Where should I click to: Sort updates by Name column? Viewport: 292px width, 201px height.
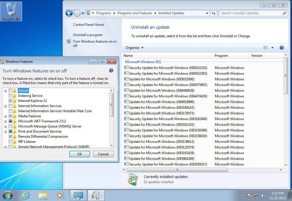point(167,56)
